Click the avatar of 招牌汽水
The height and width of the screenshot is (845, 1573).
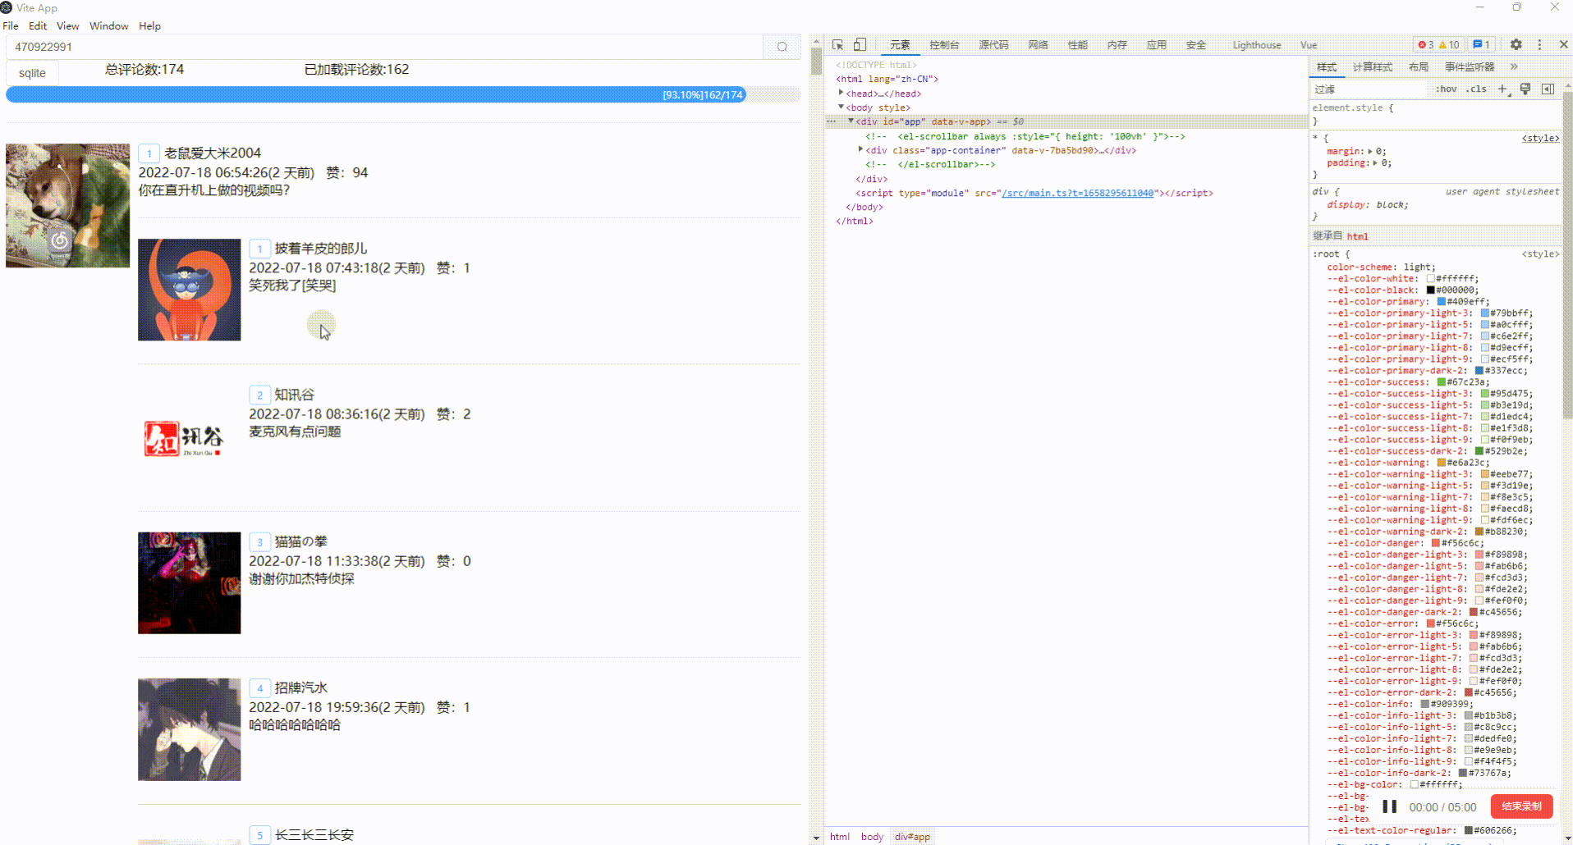tap(189, 729)
